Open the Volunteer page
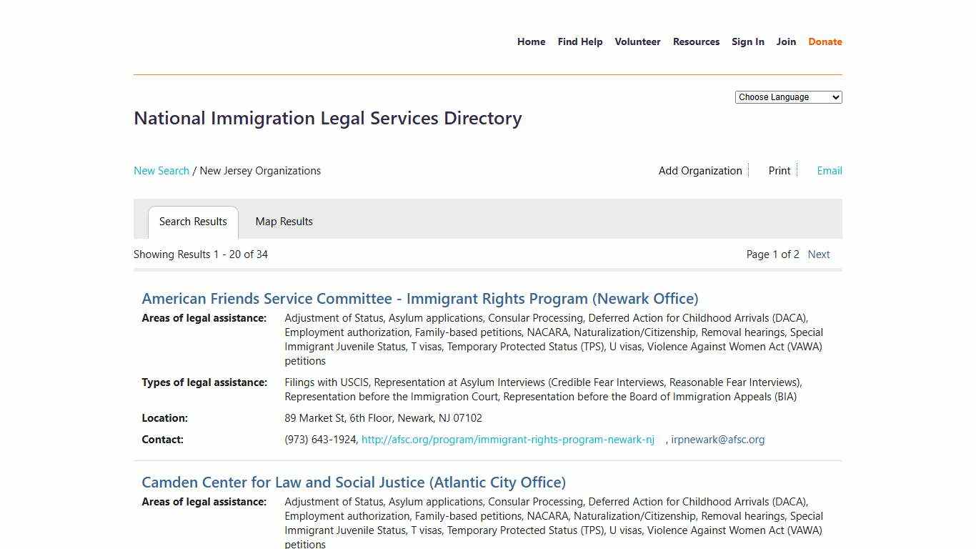Screen dimensions: 976x549 click(x=637, y=41)
